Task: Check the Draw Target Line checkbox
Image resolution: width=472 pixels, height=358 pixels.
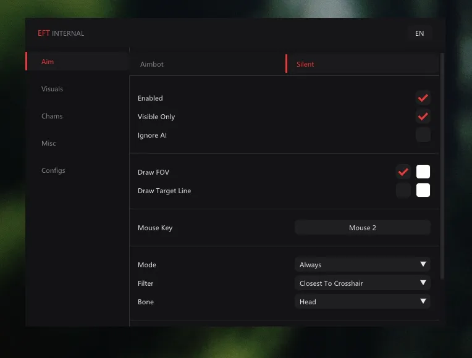Action: (403, 190)
